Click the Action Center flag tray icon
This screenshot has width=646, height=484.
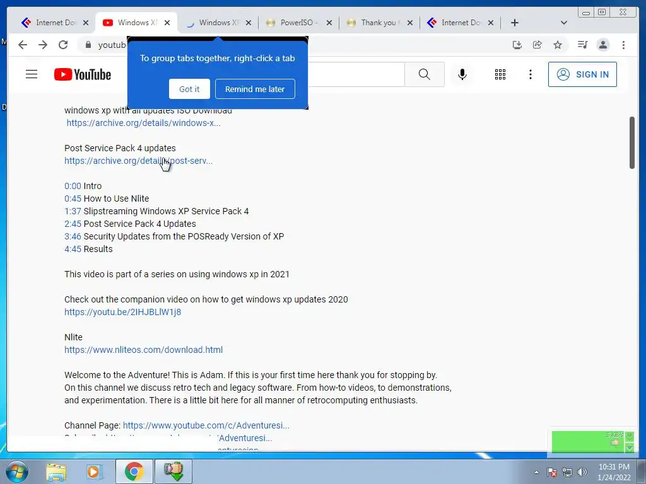pos(552,472)
